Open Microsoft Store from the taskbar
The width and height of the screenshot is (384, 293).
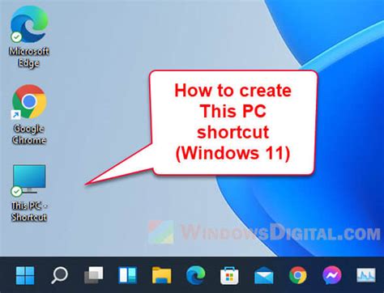click(x=229, y=275)
